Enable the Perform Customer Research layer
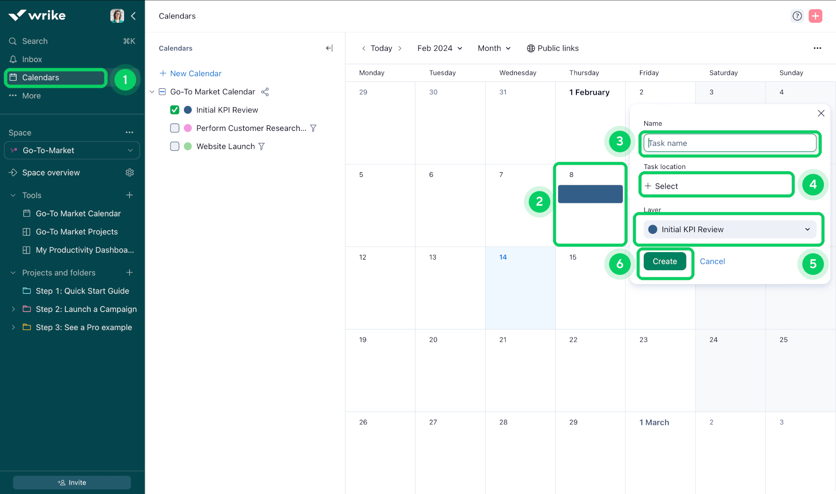The image size is (836, 494). (x=175, y=128)
